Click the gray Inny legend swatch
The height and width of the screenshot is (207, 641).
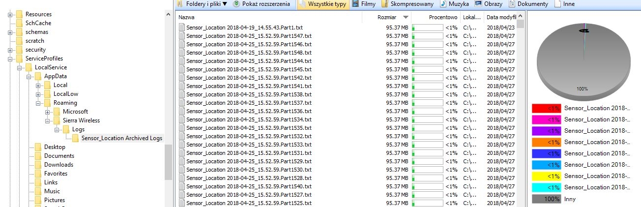[x=546, y=199]
